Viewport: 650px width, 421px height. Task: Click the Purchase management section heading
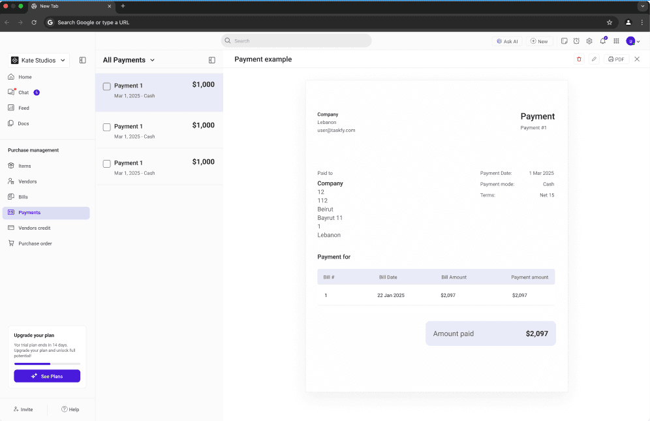[x=33, y=150]
